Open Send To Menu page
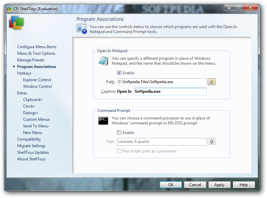The image size is (267, 198). [36, 126]
